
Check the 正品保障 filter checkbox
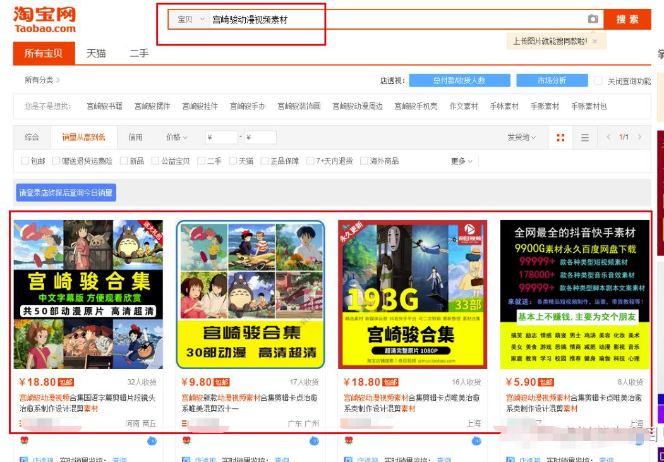click(264, 161)
